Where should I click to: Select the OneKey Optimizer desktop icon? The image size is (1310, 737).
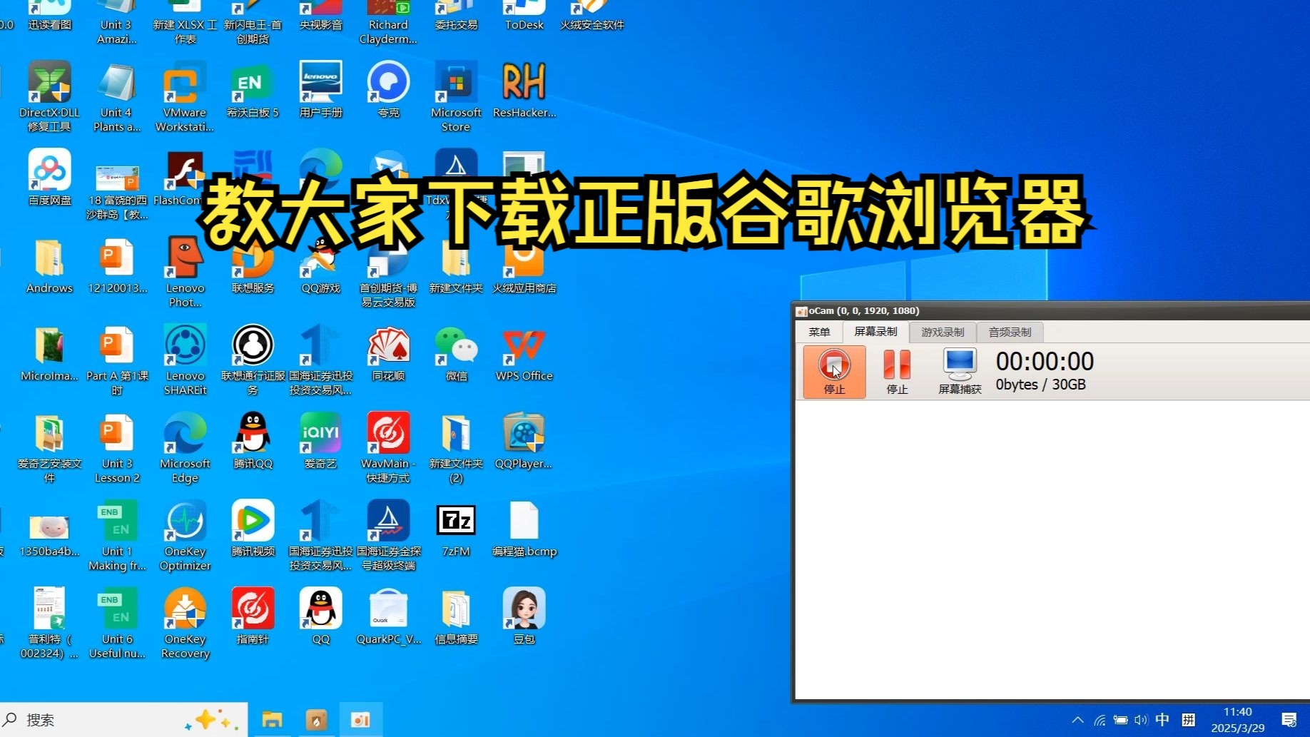[x=185, y=535]
